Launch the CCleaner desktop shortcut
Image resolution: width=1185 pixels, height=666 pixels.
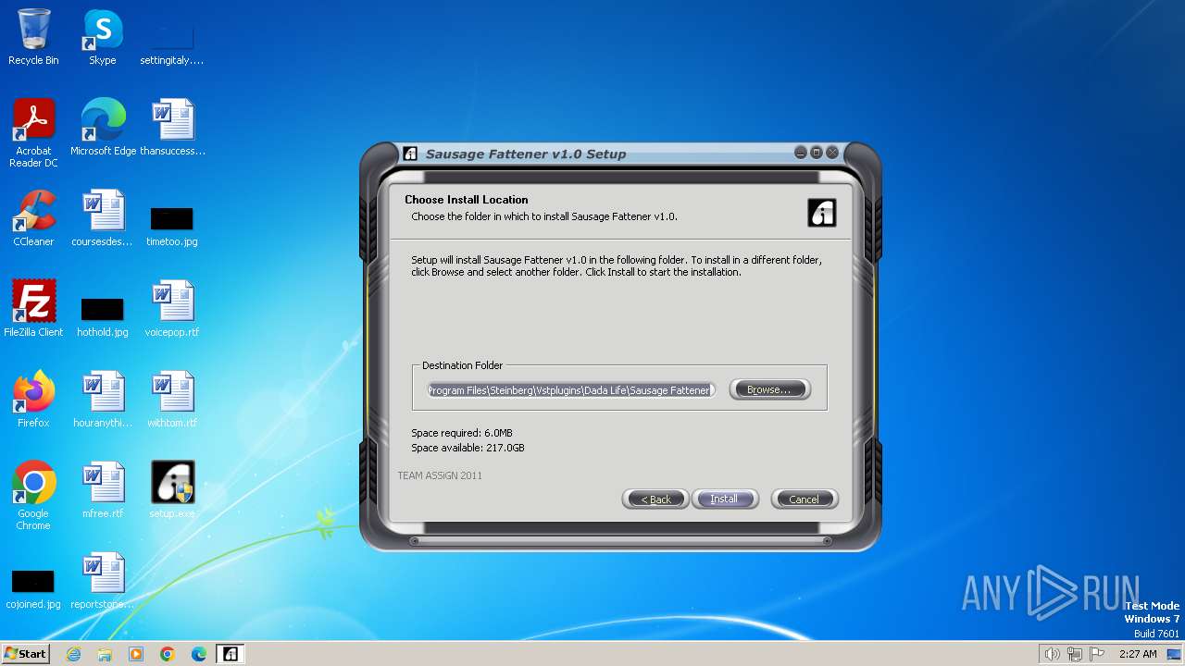point(33,218)
